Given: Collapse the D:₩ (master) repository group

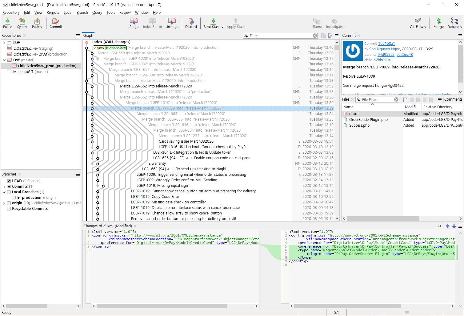Looking at the screenshot, I should [x=4, y=60].
